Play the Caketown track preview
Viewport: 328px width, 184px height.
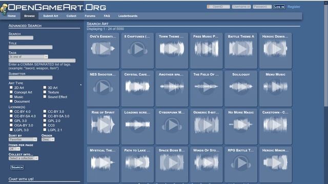[x=275, y=125]
